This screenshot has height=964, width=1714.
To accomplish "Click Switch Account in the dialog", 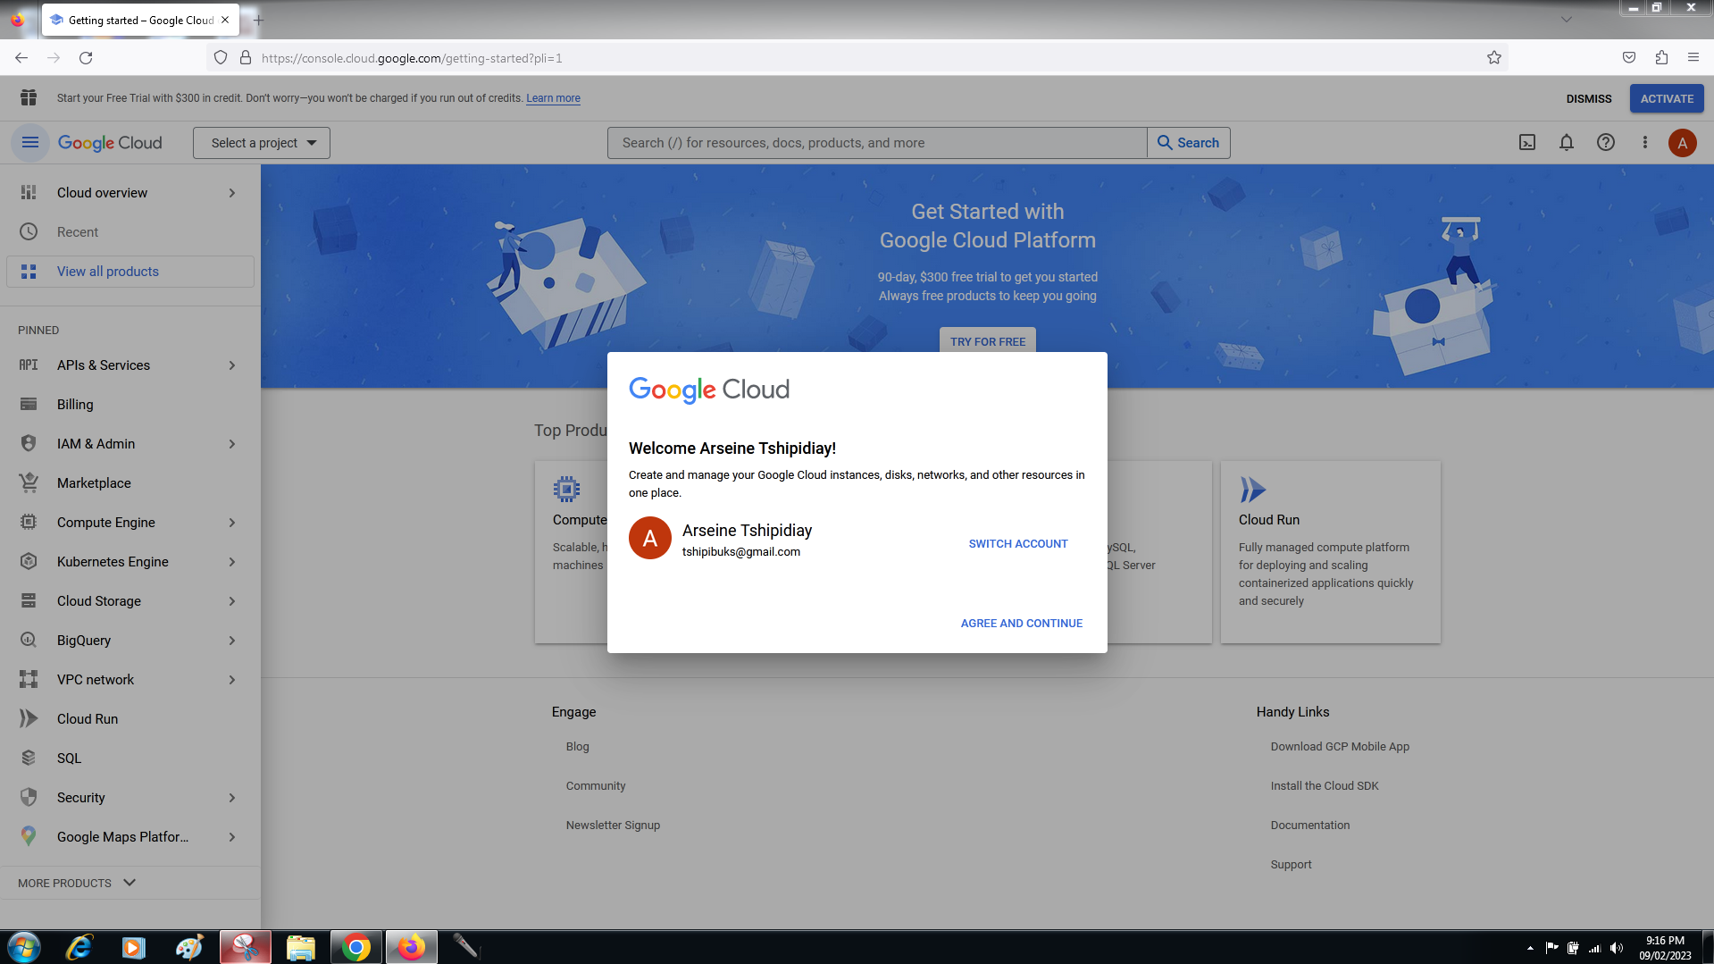I will coord(1017,544).
